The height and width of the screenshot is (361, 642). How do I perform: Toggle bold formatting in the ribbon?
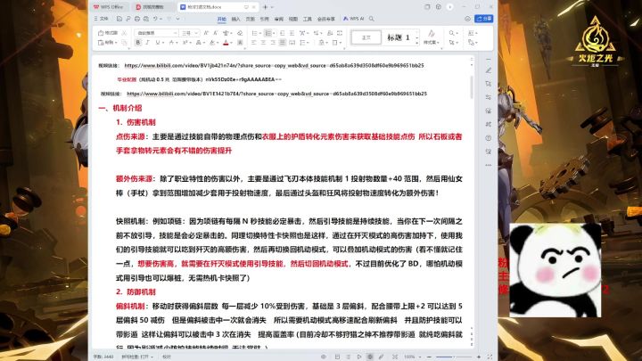pos(138,42)
